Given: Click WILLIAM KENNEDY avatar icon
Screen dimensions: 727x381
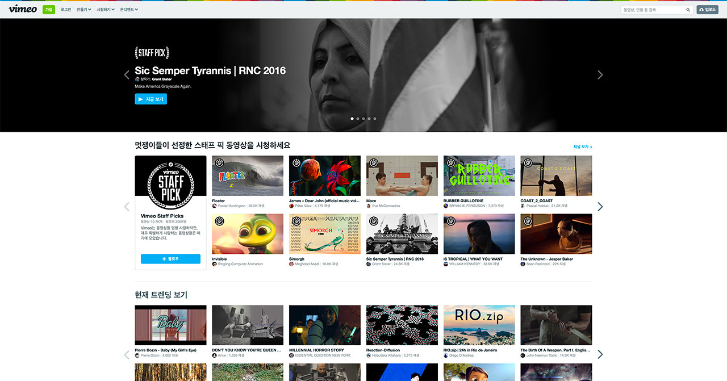Looking at the screenshot, I should click(446, 264).
